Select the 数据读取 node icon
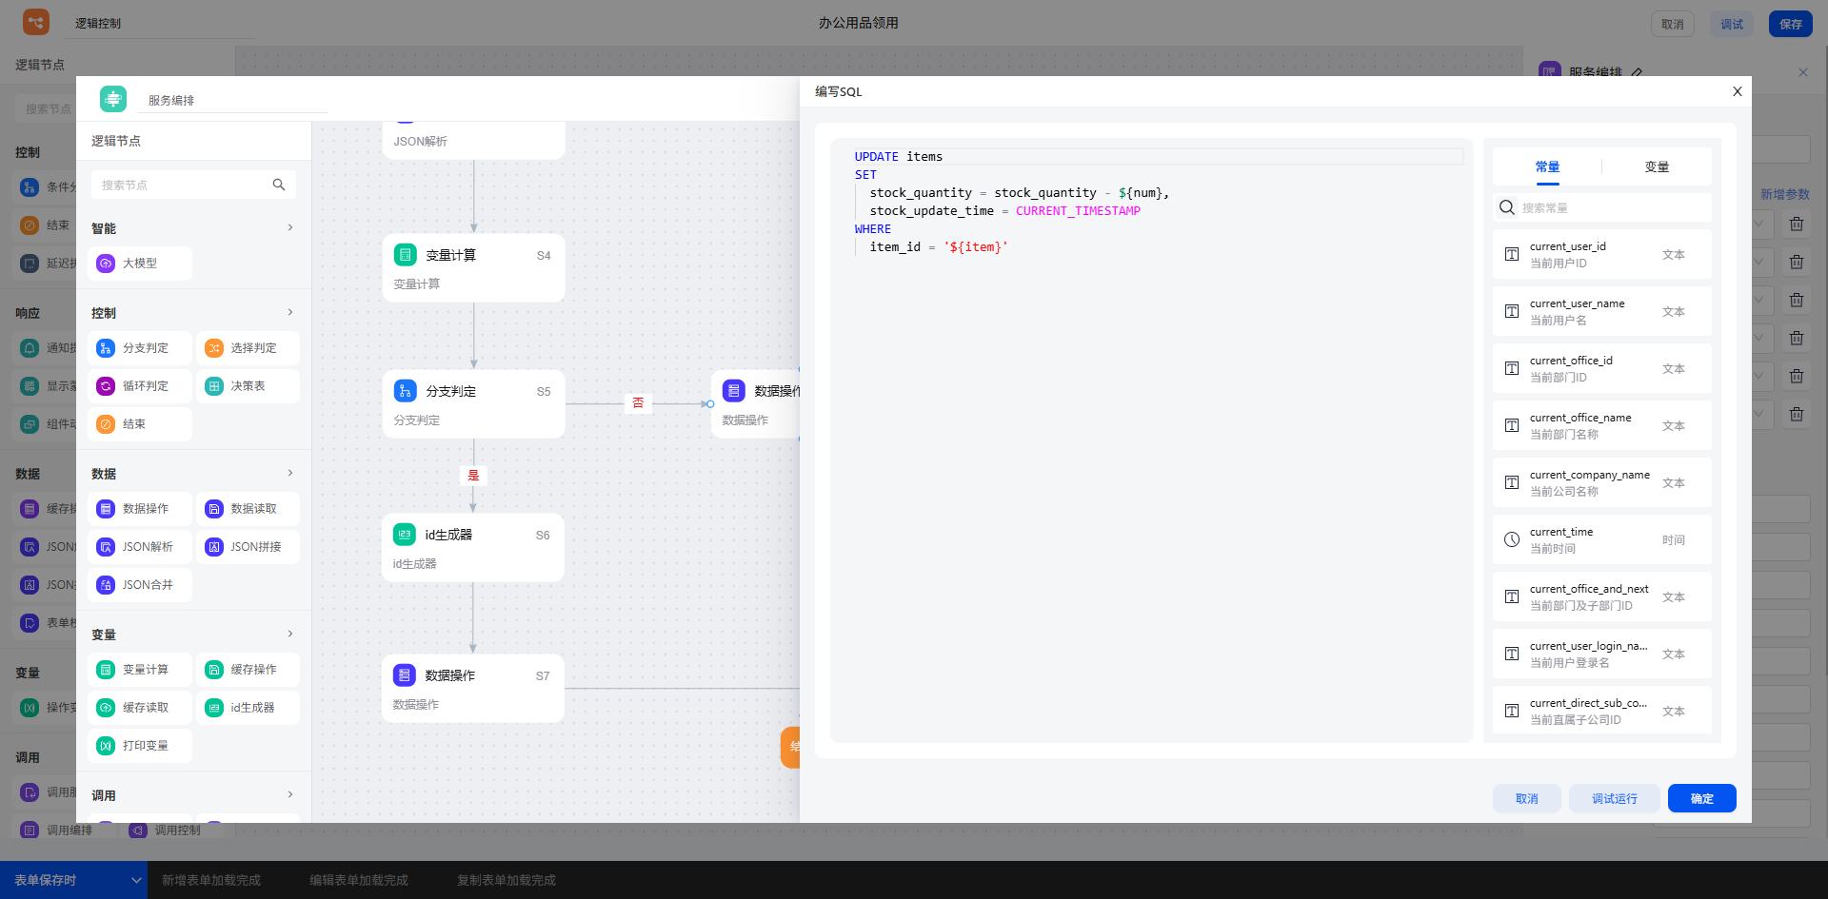 [x=214, y=509]
